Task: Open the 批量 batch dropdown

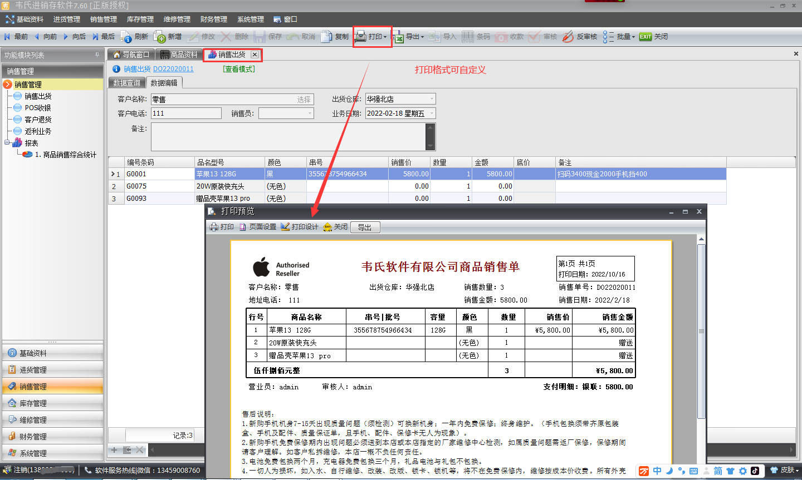Action: (x=619, y=37)
